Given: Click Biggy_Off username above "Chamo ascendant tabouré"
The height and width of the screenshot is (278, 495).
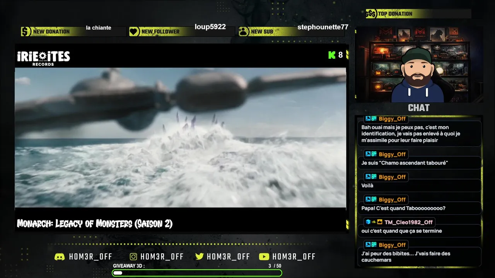Looking at the screenshot, I should coord(392,154).
